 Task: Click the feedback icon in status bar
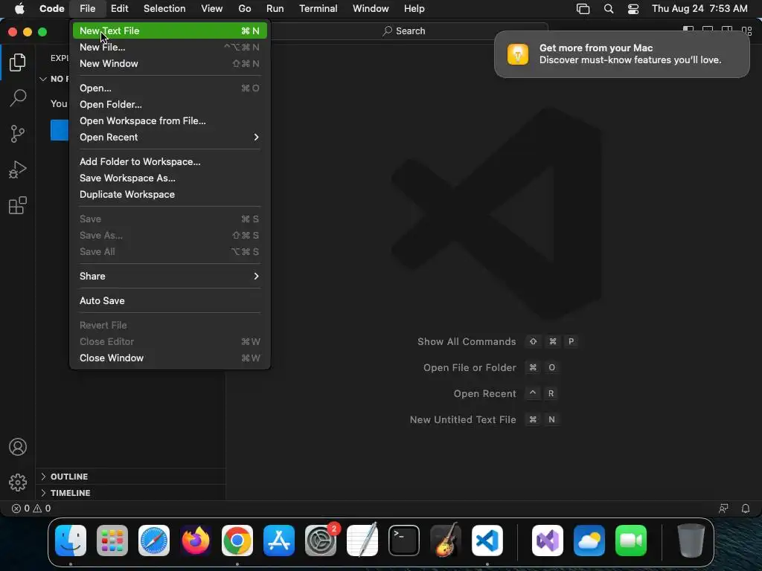click(x=723, y=509)
